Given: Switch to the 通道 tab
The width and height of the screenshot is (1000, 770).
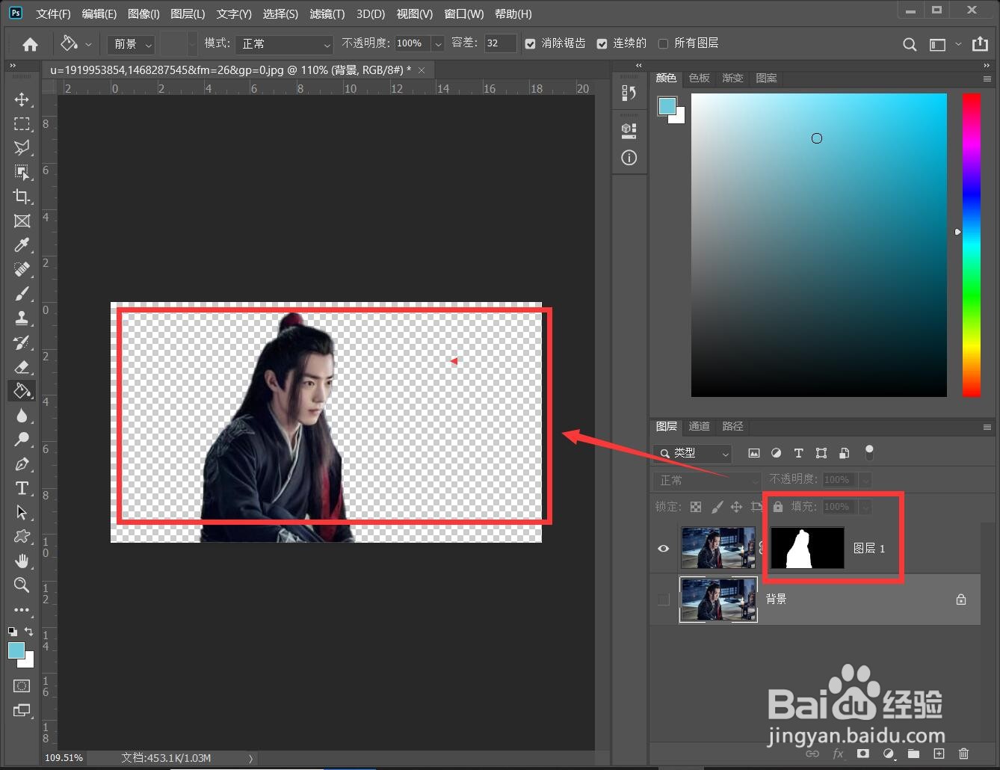Looking at the screenshot, I should click(700, 426).
